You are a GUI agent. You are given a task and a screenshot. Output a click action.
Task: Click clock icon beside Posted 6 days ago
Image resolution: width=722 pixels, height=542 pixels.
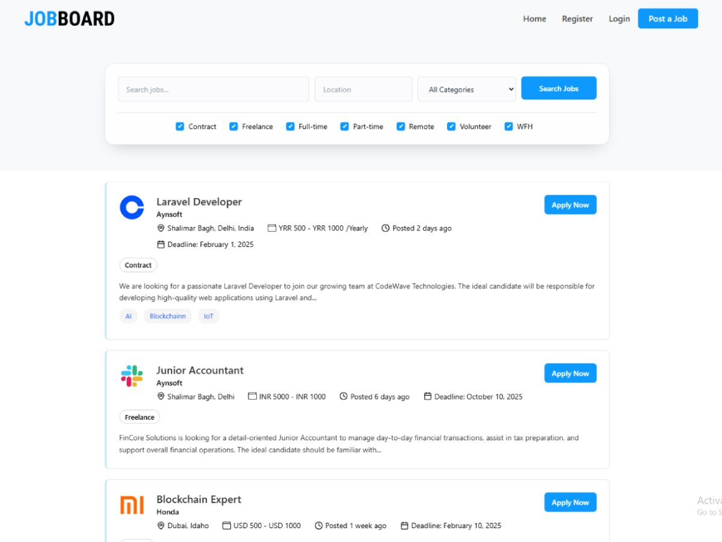pos(344,396)
